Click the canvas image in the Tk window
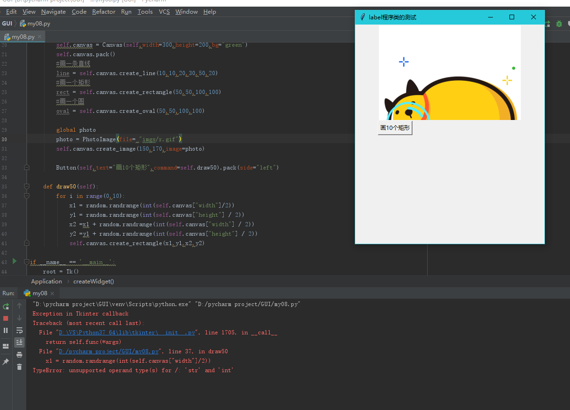This screenshot has height=410, width=570. click(x=450, y=73)
